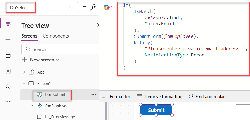Open the Variables {x} icon

coord(8,71)
